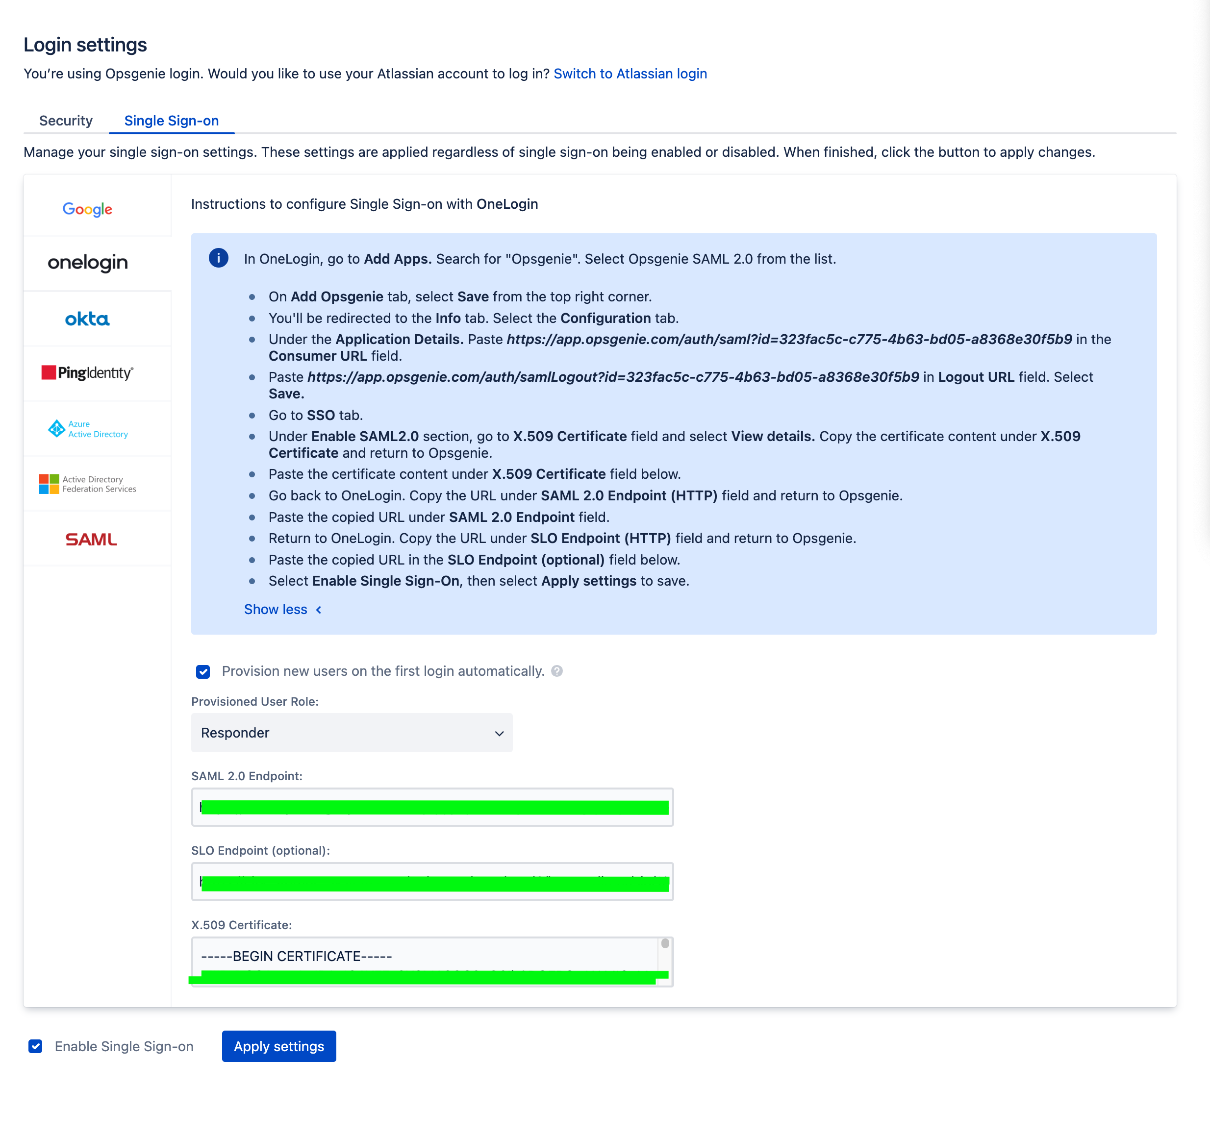Click help icon beside provision users option

(557, 671)
